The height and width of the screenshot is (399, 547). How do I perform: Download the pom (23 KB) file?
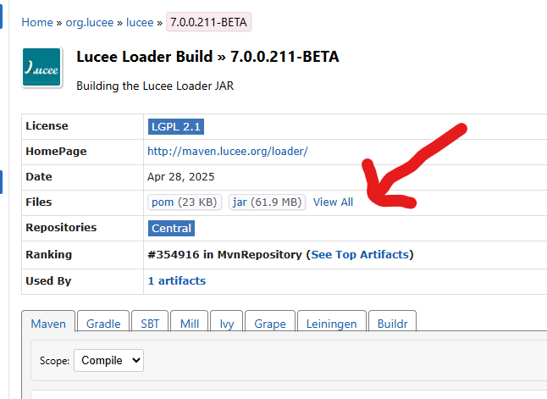coord(185,202)
